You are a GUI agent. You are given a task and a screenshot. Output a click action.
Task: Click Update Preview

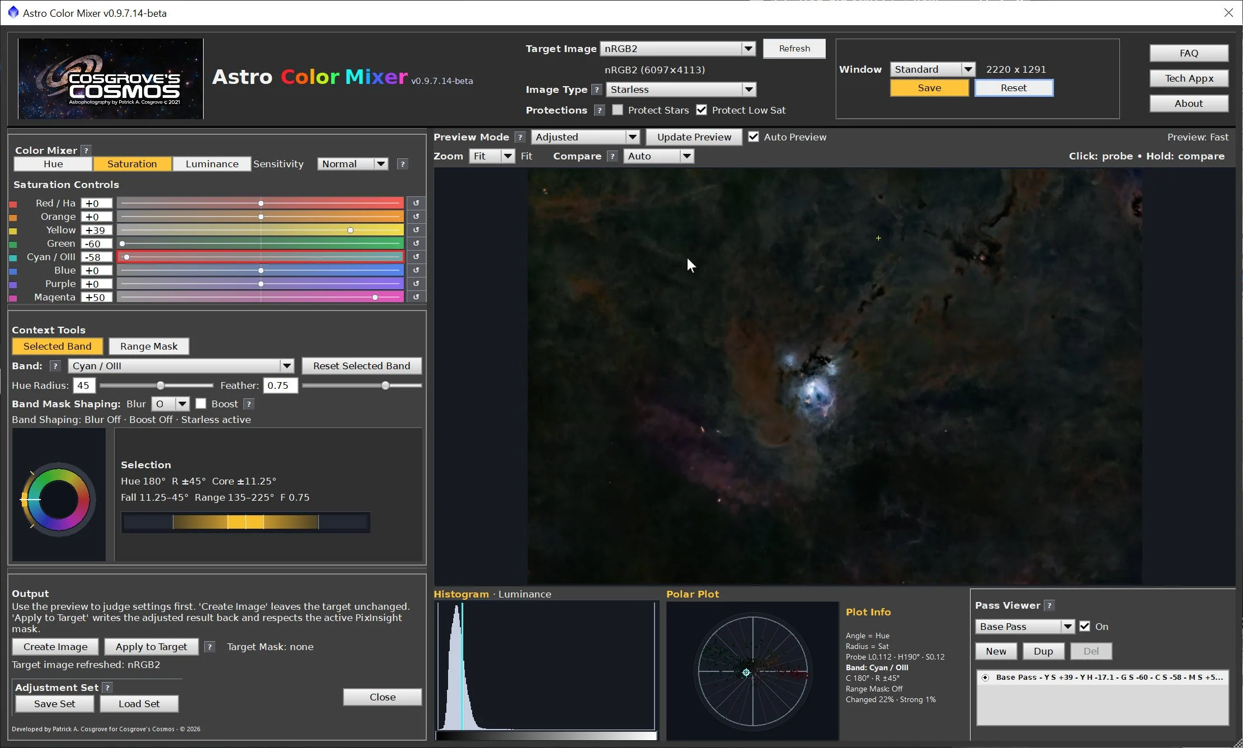[x=694, y=137]
